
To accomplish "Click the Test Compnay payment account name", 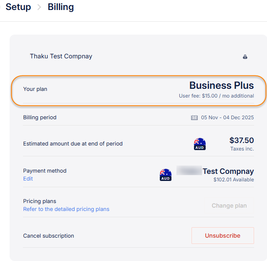I will [228, 171].
